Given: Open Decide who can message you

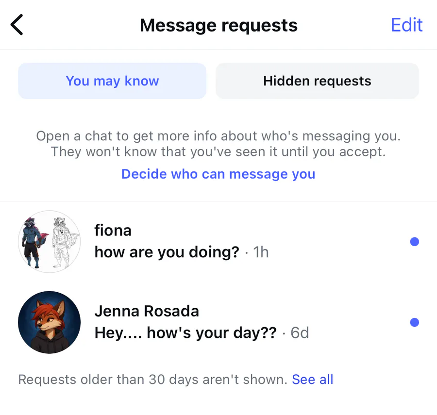Looking at the screenshot, I should click(218, 174).
